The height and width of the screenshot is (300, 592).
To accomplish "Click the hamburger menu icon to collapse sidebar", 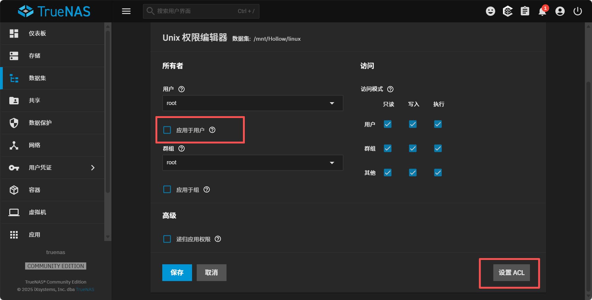I will click(126, 11).
